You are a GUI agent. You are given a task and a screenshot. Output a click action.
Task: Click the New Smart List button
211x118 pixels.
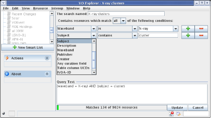click(28, 47)
